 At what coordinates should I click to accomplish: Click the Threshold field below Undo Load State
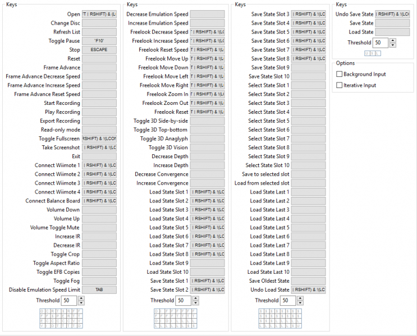click(288, 301)
